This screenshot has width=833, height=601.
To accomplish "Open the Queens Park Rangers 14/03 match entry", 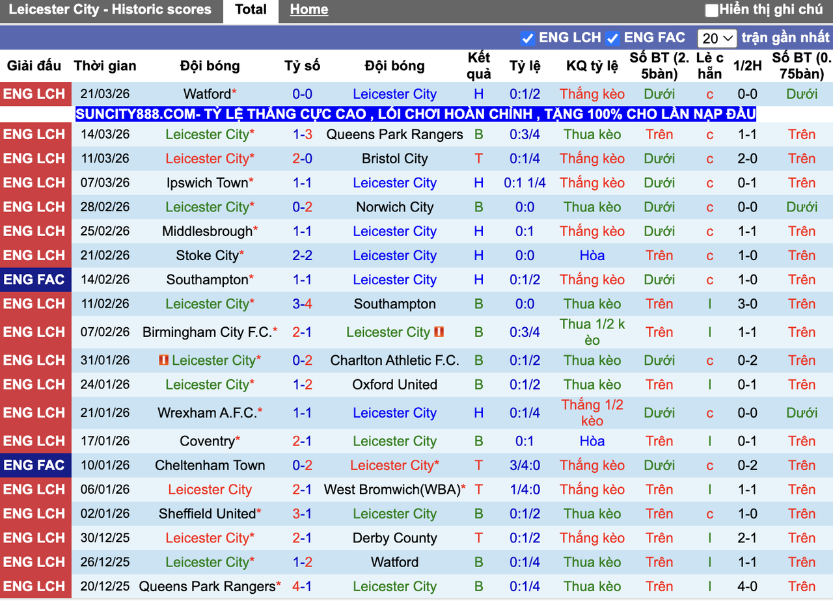I will coord(394,135).
